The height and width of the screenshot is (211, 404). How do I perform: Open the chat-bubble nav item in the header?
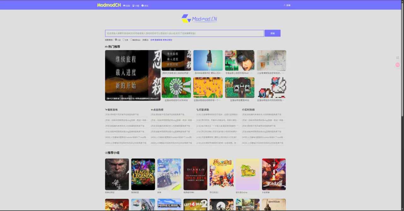(x=145, y=6)
